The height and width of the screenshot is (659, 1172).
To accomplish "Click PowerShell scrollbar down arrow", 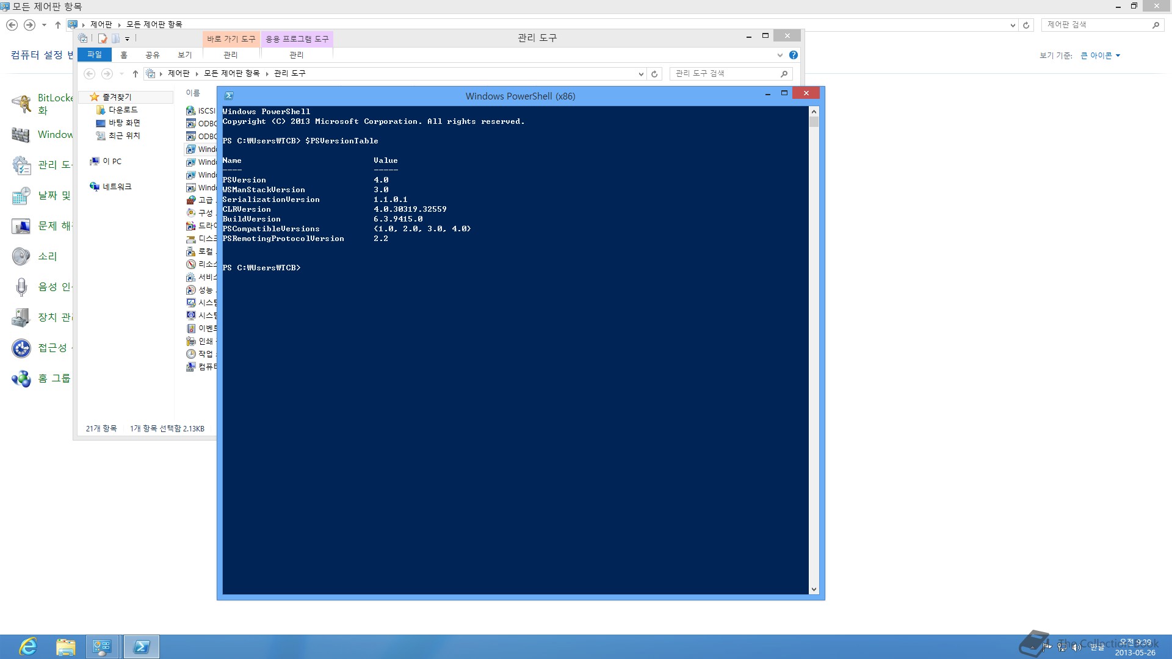I will (x=814, y=589).
